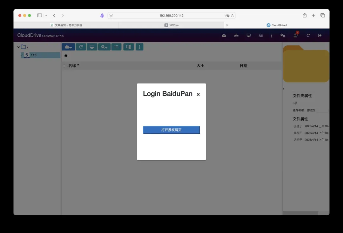Click the toolbar monitor mount button
The width and height of the screenshot is (343, 233).
pos(92,47)
